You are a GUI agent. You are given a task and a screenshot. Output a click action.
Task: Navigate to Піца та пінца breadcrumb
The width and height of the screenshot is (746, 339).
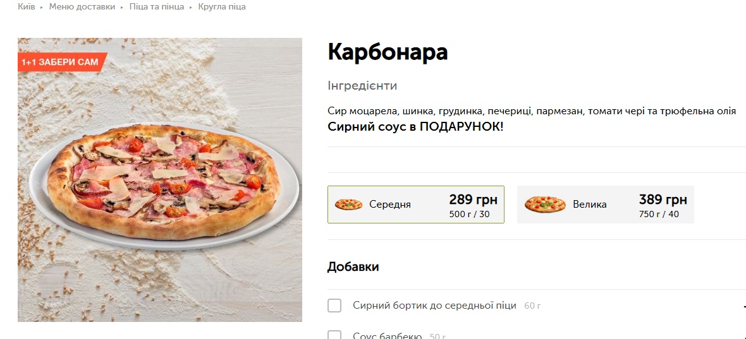tap(157, 7)
